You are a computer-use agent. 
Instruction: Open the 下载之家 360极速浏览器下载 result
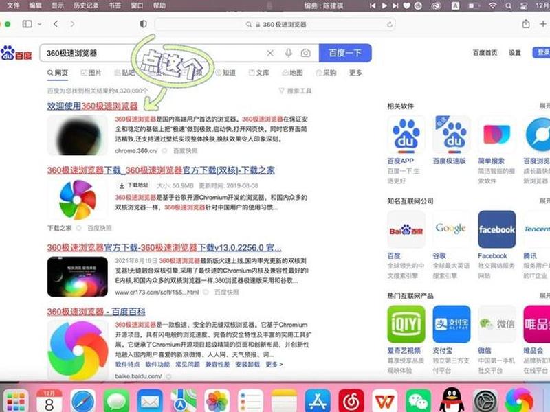pos(161,170)
